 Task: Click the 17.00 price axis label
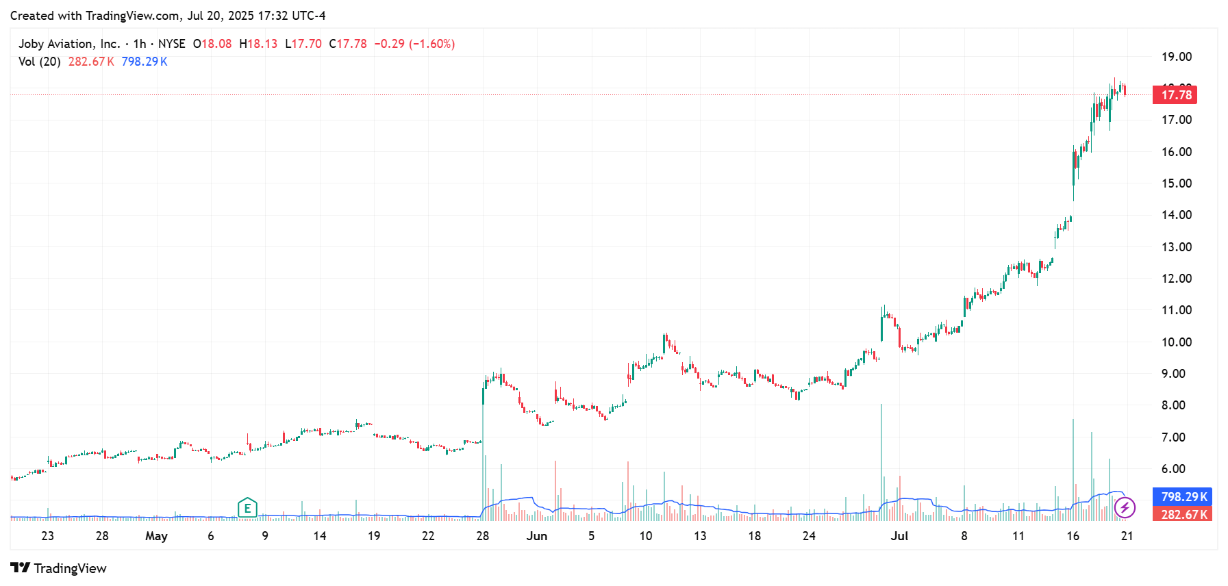click(x=1177, y=120)
